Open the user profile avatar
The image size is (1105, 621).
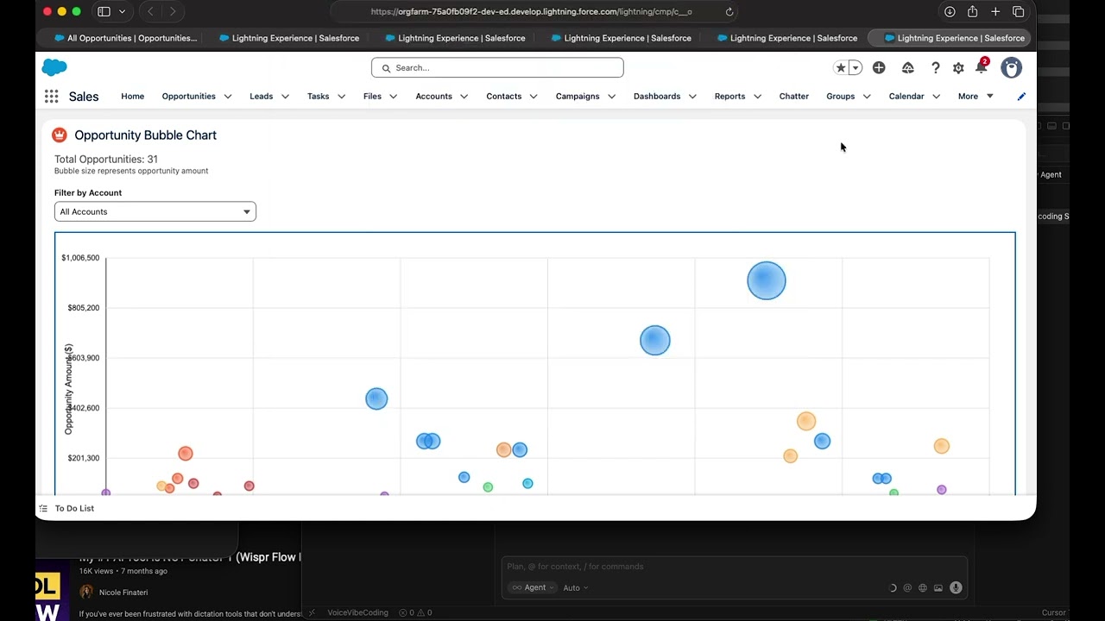[1011, 67]
